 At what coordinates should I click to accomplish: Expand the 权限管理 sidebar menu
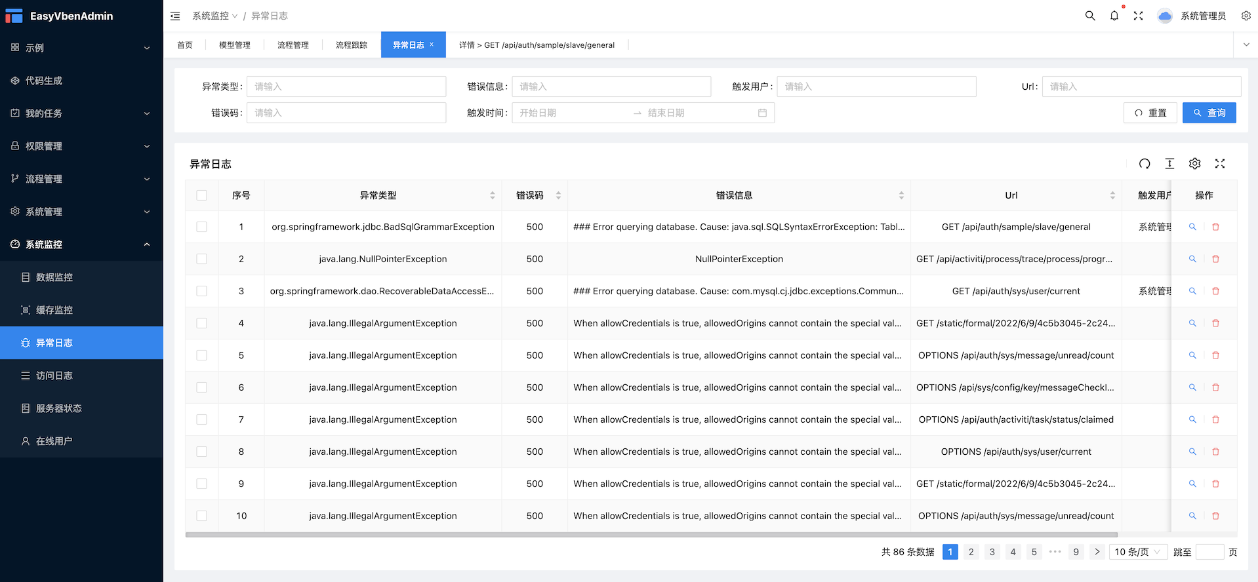(x=81, y=146)
